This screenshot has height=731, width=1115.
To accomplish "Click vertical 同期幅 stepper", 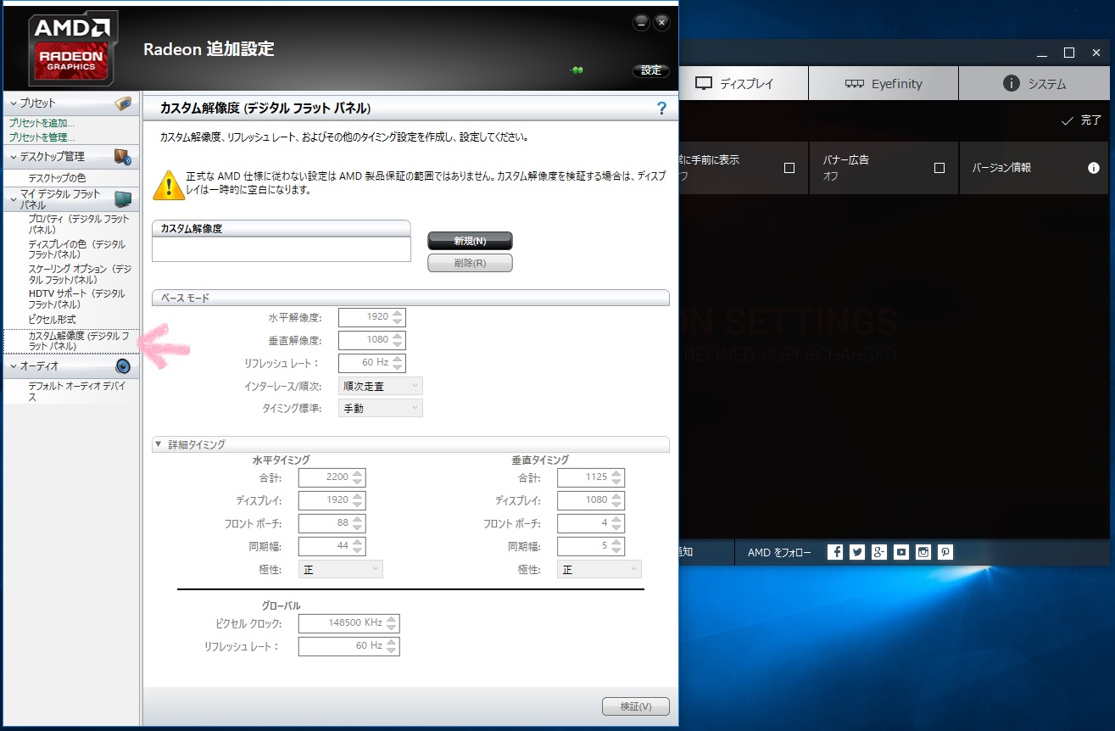I will [617, 546].
